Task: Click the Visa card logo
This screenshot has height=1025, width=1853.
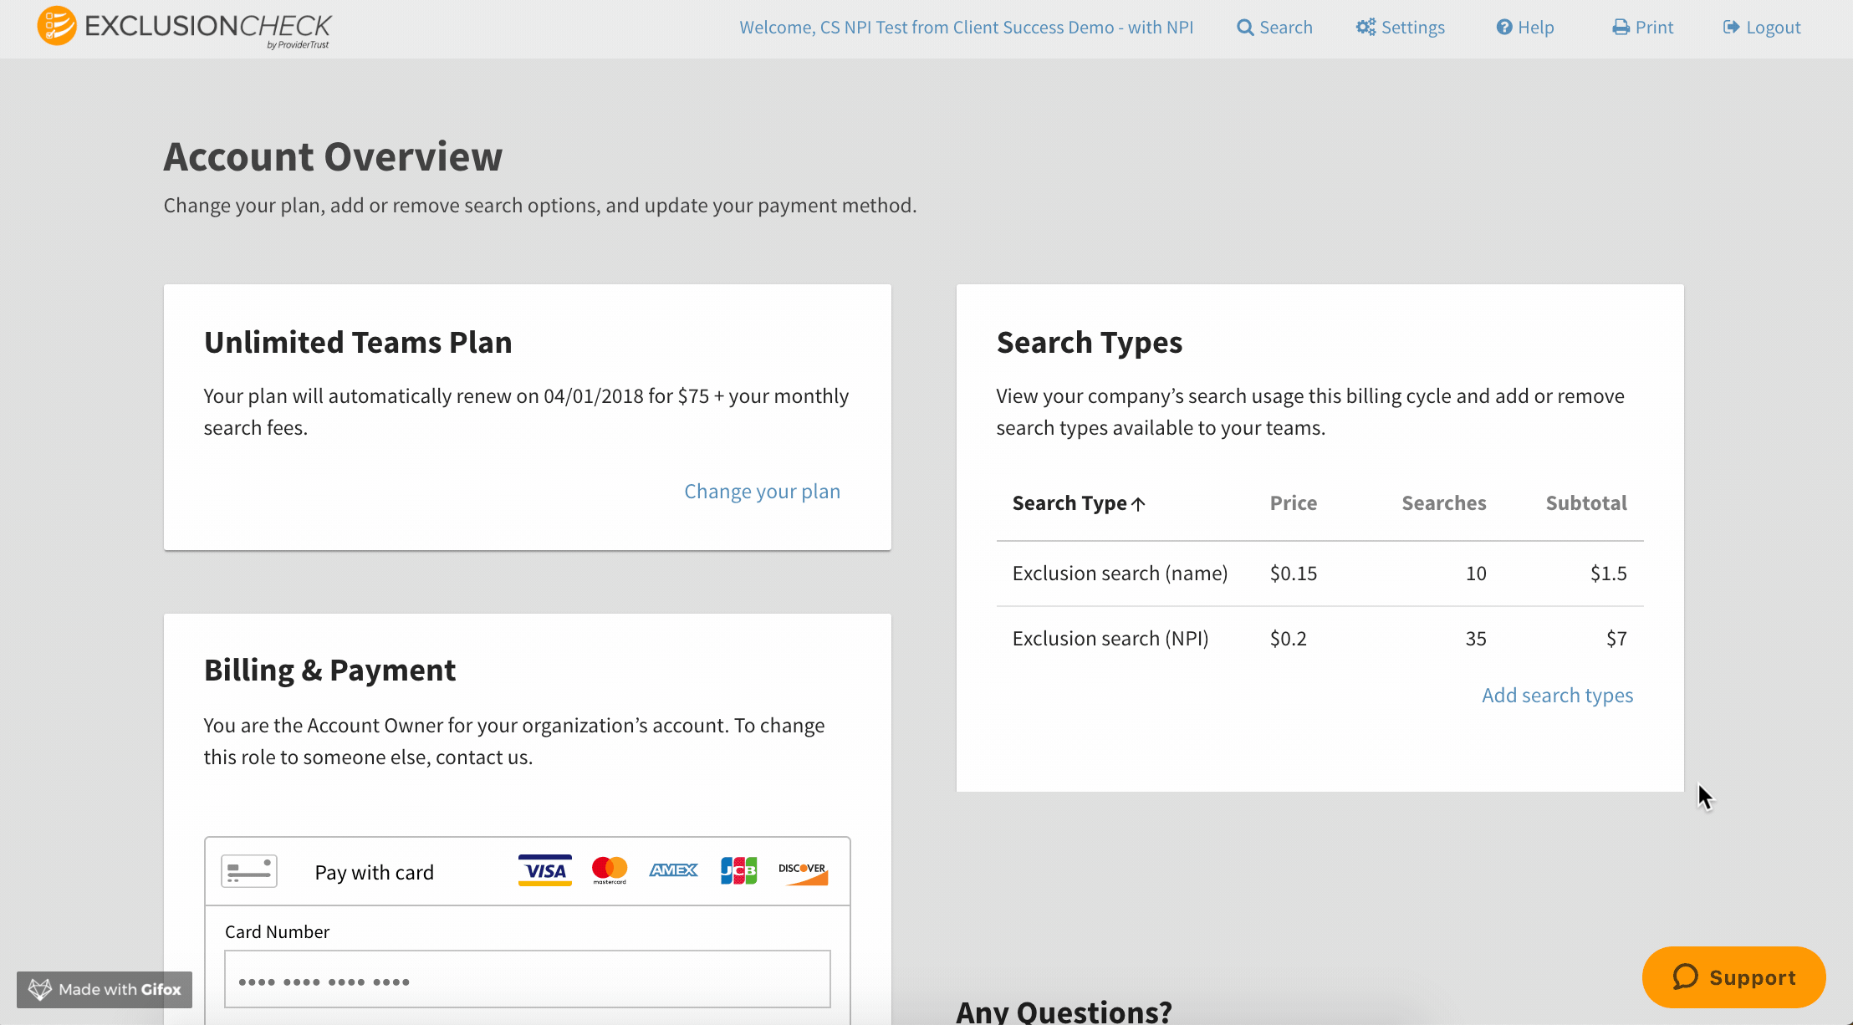Action: 544,870
